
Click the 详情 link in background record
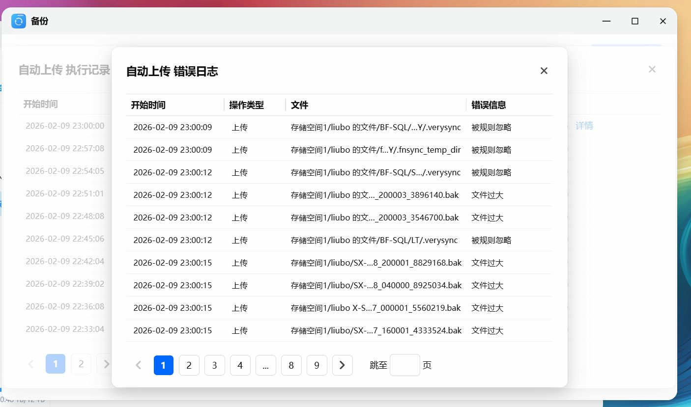click(x=584, y=126)
